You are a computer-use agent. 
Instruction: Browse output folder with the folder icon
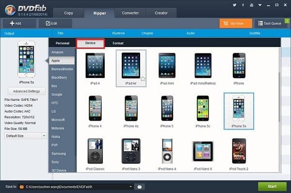click(140, 187)
